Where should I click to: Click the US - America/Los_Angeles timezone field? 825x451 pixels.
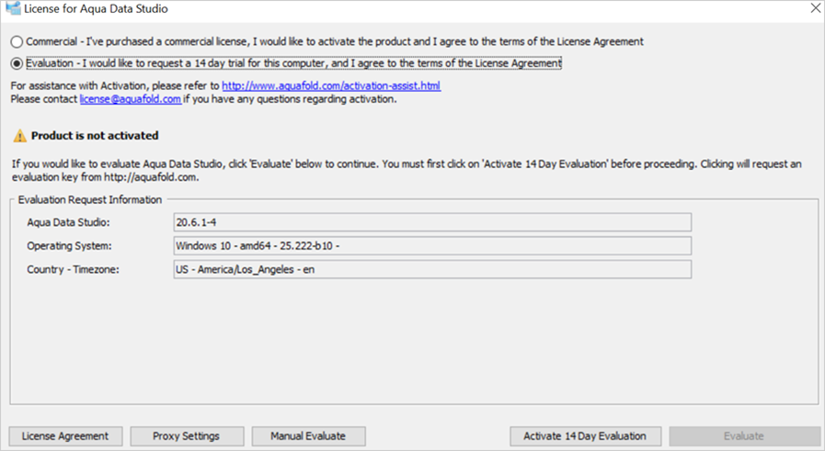[431, 269]
